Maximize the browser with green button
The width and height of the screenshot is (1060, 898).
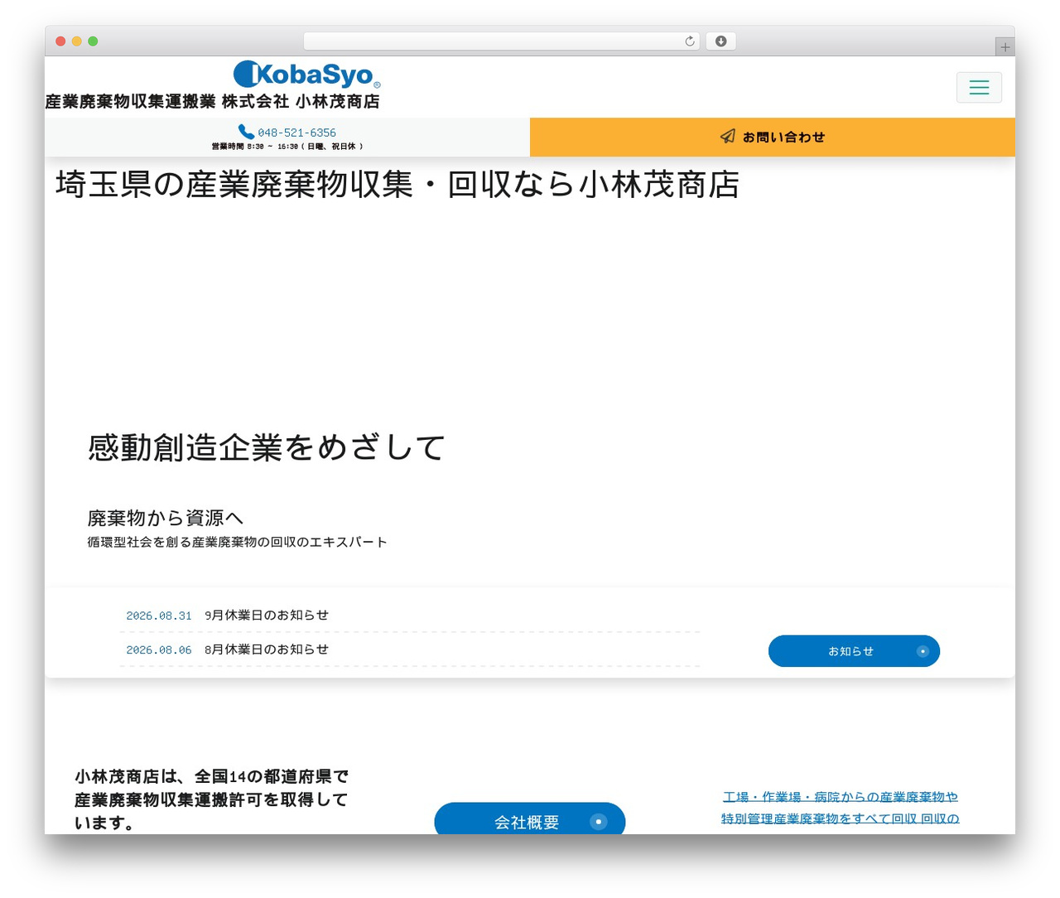[x=93, y=41]
